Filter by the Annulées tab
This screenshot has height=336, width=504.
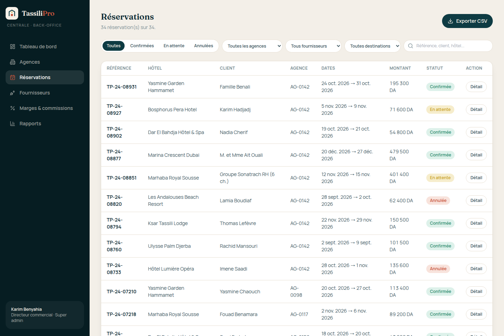tap(204, 46)
